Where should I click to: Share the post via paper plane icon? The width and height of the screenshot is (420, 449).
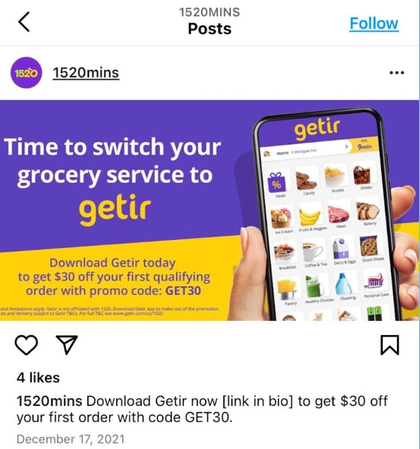(67, 345)
